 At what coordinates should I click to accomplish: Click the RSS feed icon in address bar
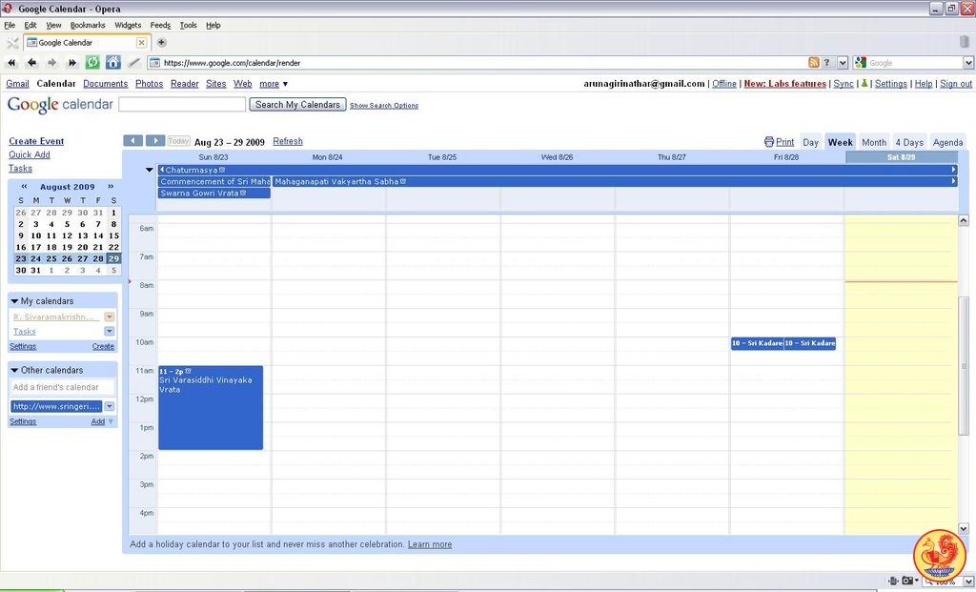point(814,62)
